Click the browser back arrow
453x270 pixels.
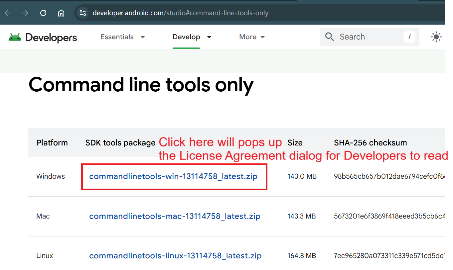click(x=7, y=13)
